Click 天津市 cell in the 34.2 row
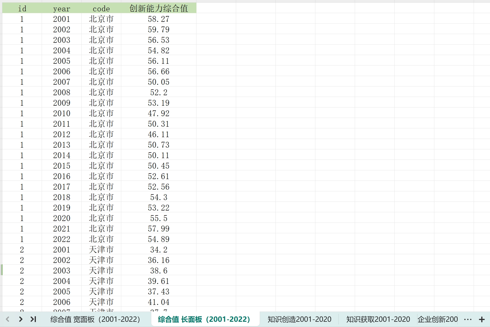This screenshot has width=490, height=327. [x=101, y=250]
